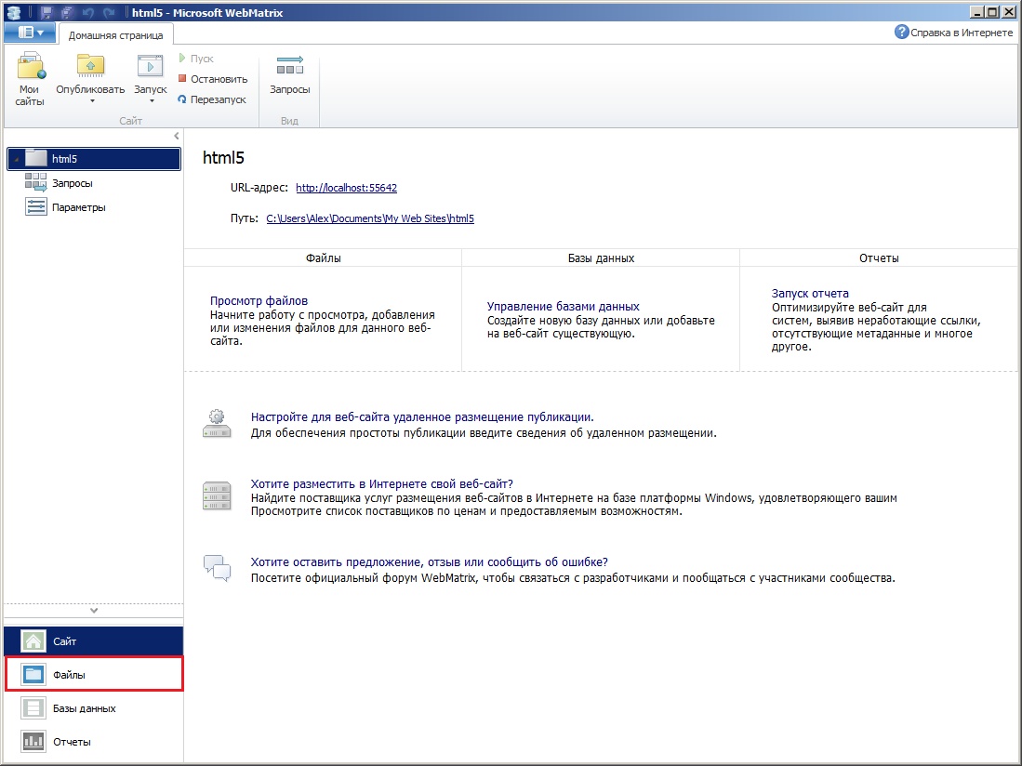Select the Домашняя страница ribbon tab
1022x766 pixels.
(116, 35)
